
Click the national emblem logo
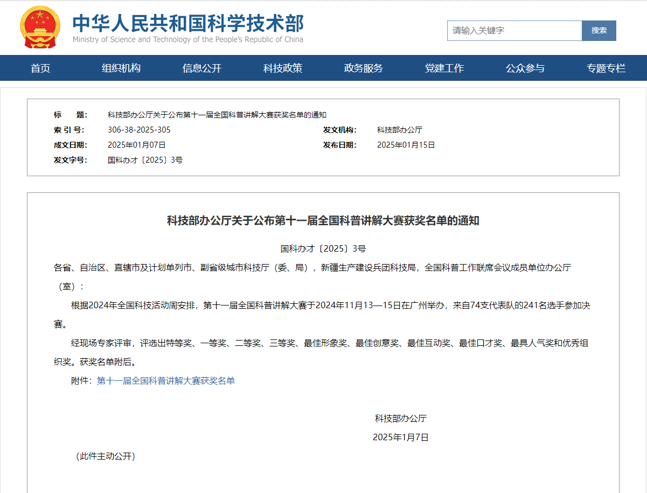pyautogui.click(x=40, y=27)
